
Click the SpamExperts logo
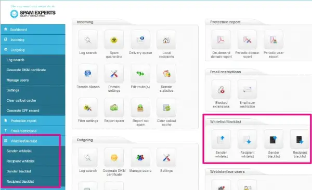[33, 13]
